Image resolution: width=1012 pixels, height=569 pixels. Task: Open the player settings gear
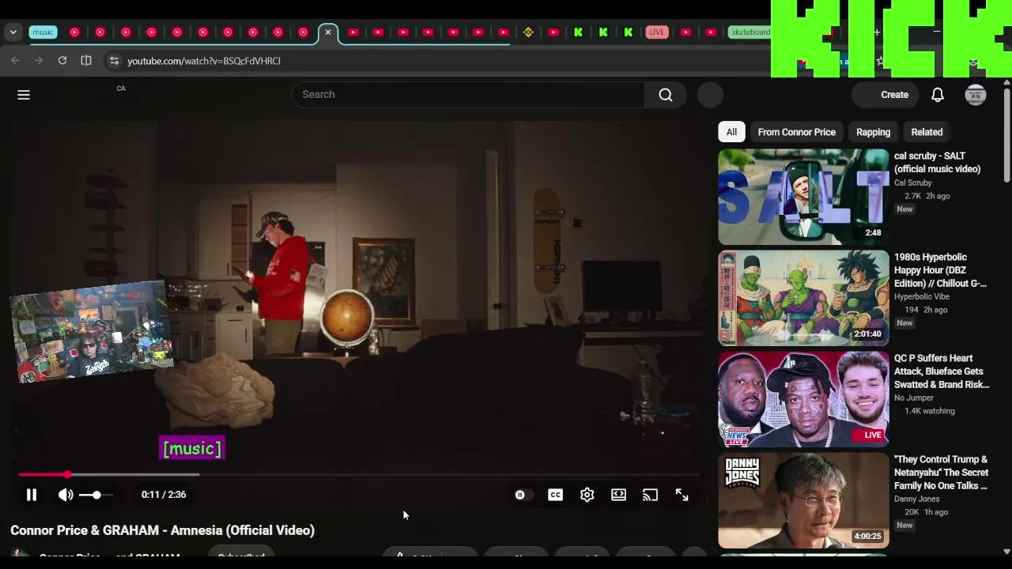pyautogui.click(x=587, y=495)
